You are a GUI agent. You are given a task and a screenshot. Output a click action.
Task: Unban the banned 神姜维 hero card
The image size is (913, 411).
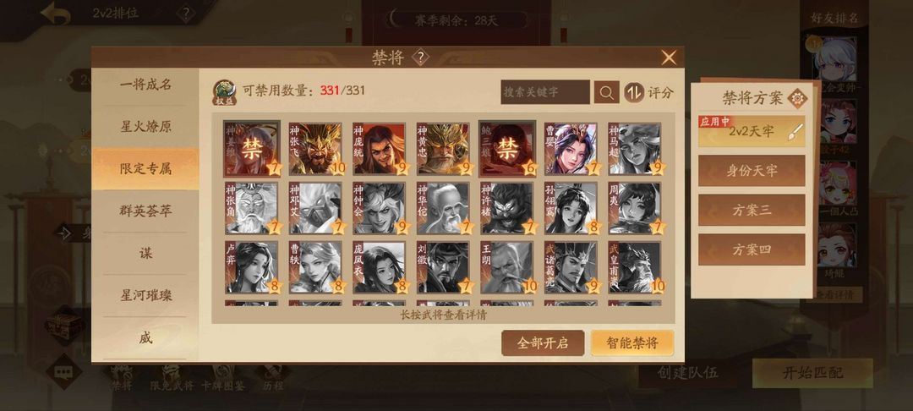tap(252, 149)
